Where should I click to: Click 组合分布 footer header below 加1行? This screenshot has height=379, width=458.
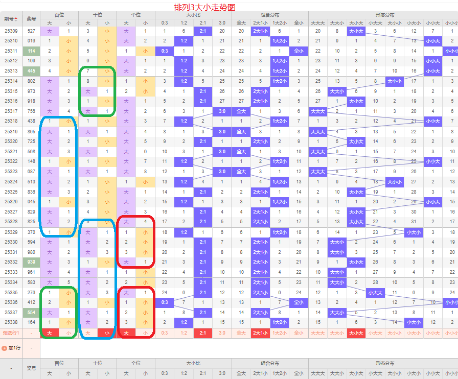tap(270, 363)
